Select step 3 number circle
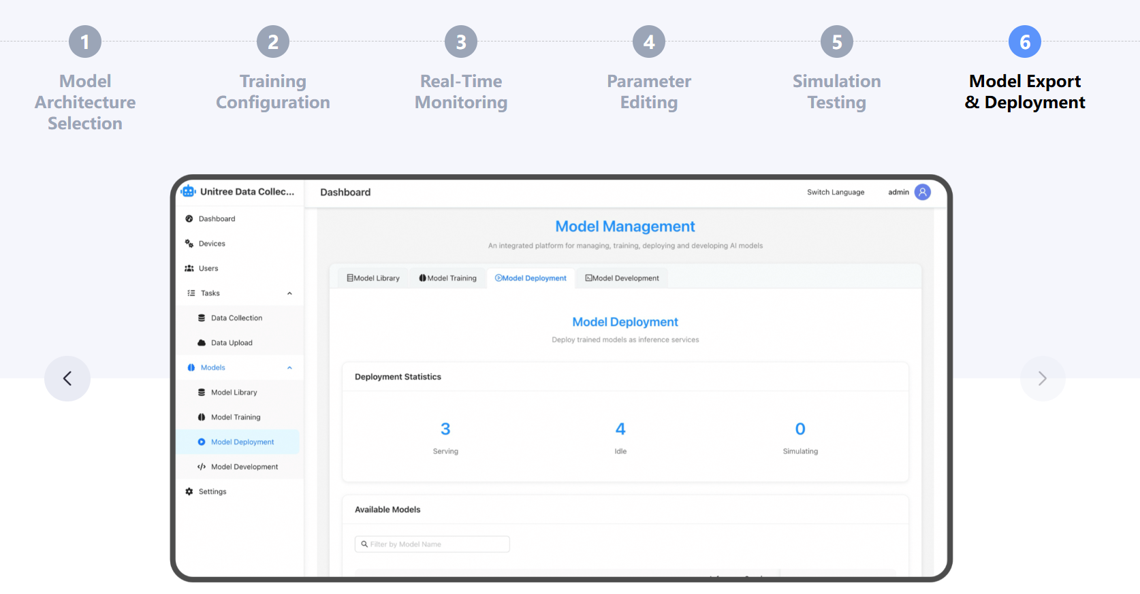The image size is (1140, 594). [x=461, y=42]
